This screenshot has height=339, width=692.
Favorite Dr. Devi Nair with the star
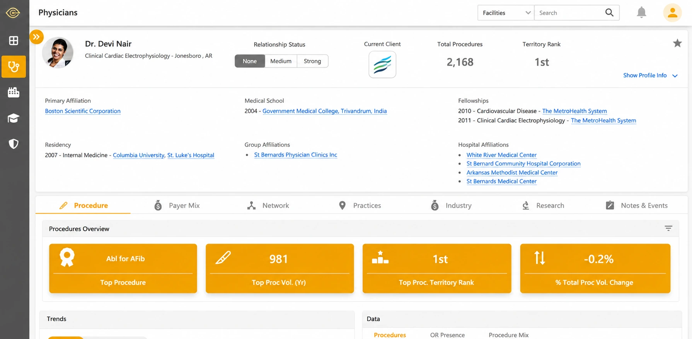point(677,43)
